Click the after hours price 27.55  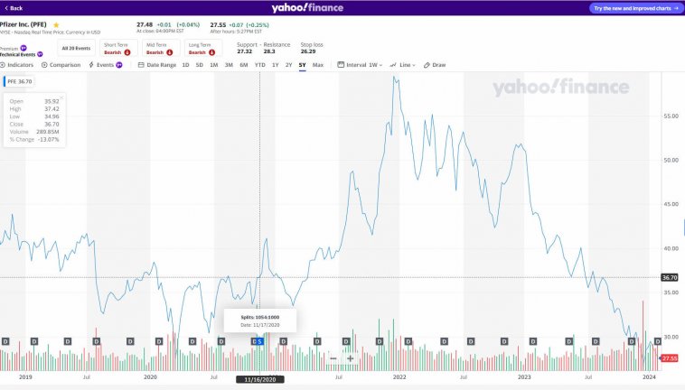click(218, 25)
